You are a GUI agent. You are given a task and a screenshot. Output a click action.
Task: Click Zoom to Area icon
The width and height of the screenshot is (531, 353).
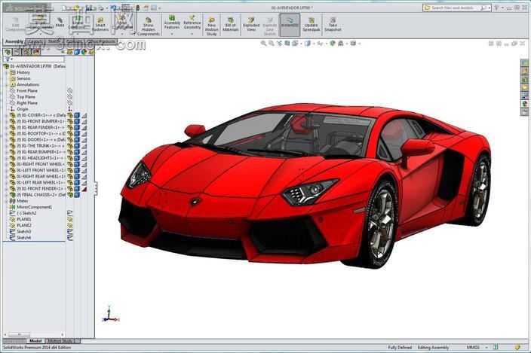272,43
